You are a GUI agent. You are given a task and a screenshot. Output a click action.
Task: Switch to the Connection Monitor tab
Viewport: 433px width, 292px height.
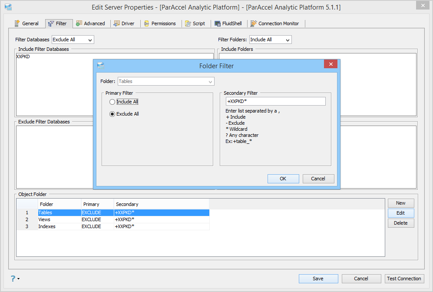pyautogui.click(x=275, y=23)
